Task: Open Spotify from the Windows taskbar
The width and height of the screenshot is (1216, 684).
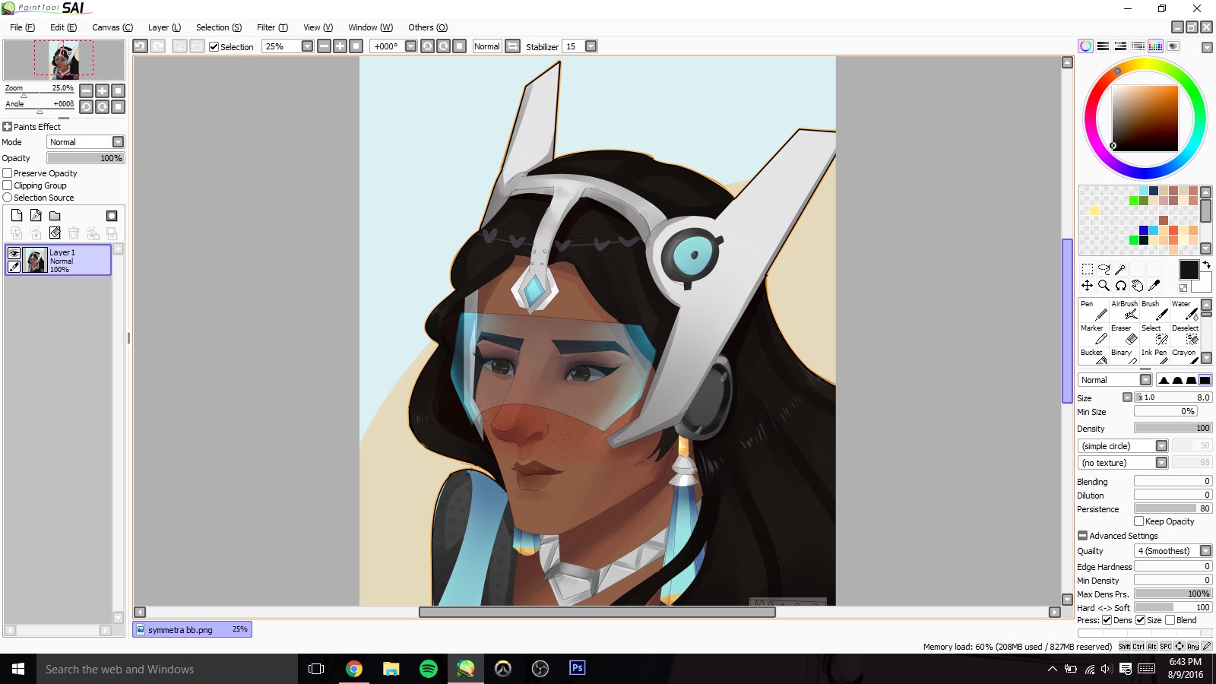Action: tap(429, 669)
